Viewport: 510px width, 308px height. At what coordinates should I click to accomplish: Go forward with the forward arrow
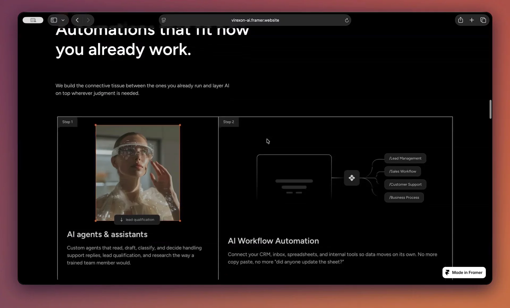coord(88,20)
